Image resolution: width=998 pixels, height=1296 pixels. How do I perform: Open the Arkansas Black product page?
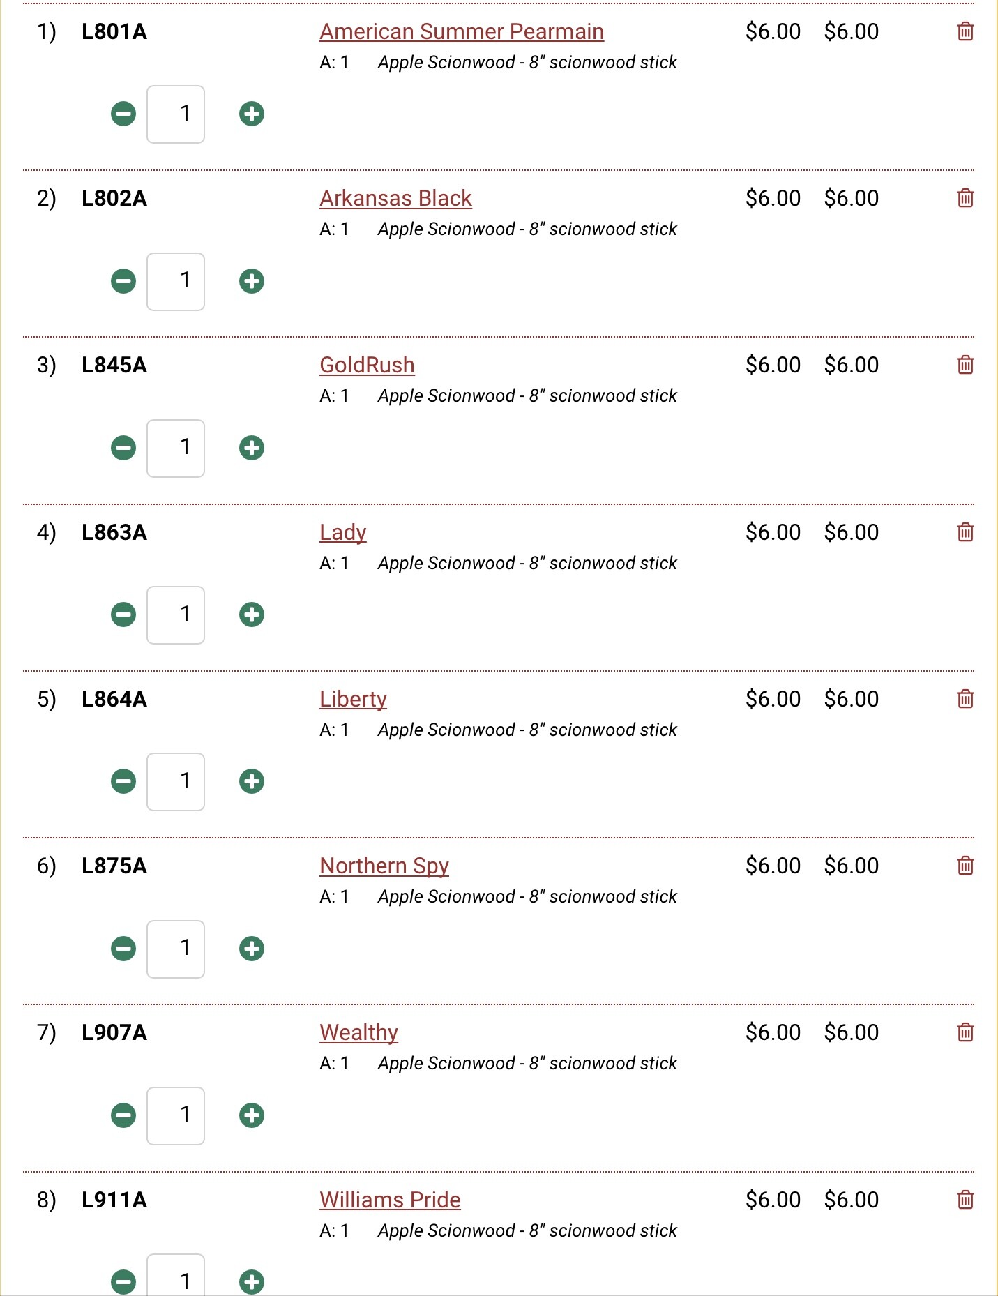tap(395, 199)
